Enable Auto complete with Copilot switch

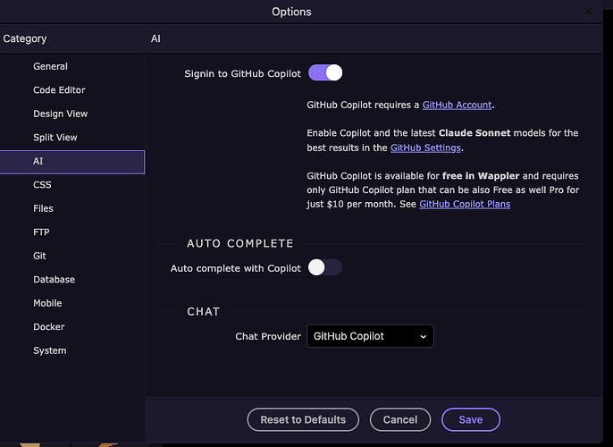[x=325, y=267]
